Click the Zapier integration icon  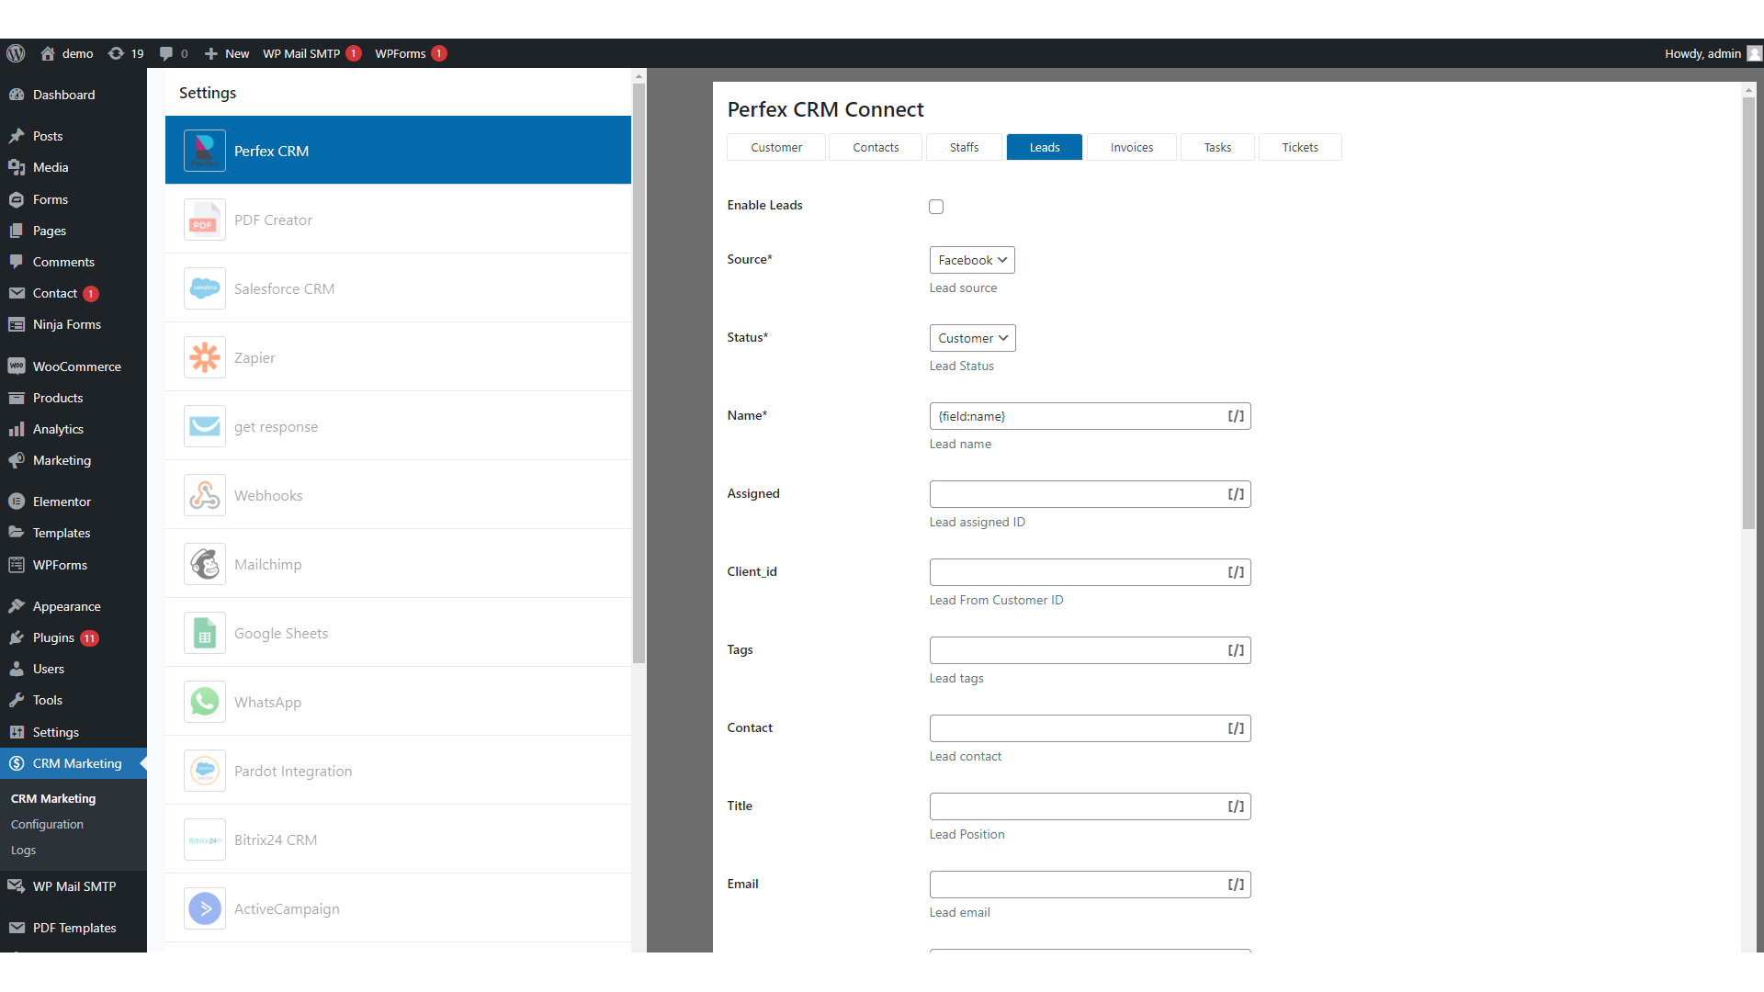pyautogui.click(x=204, y=357)
